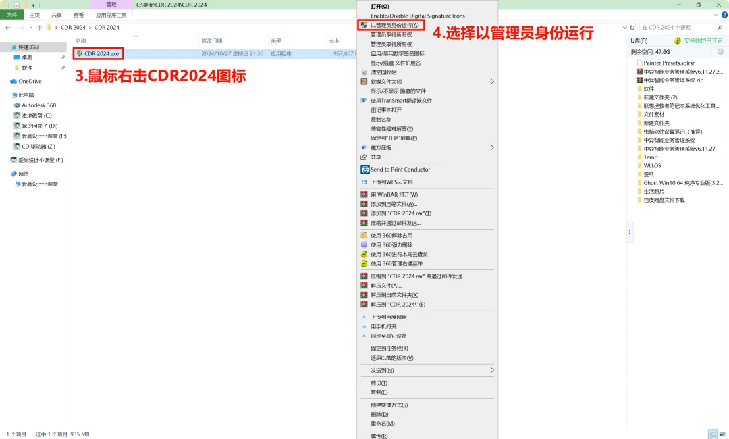The width and height of the screenshot is (729, 439).
Task: Expand the 软媒文件大师 submenu arrow
Action: [x=492, y=81]
